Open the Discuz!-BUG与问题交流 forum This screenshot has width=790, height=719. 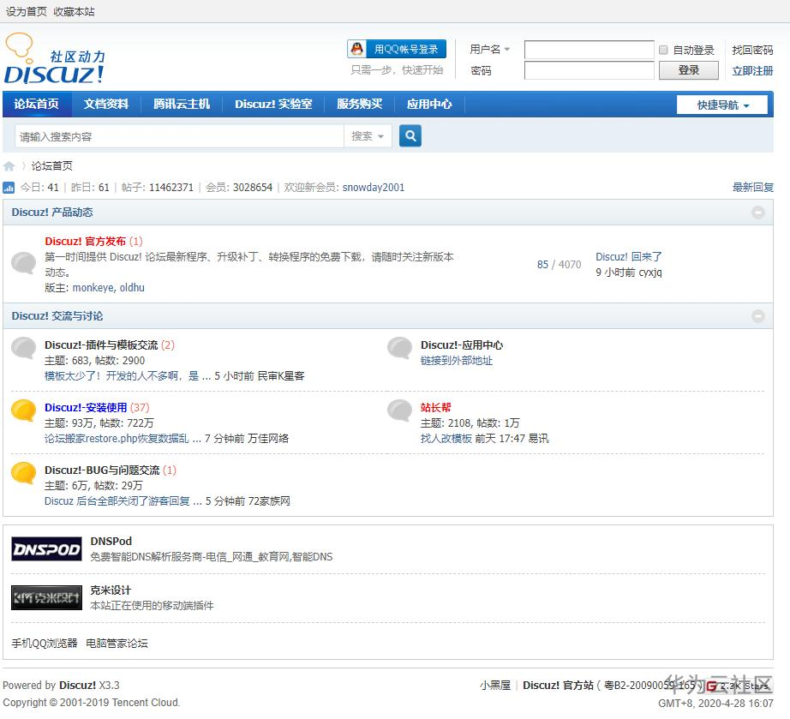pyautogui.click(x=102, y=470)
